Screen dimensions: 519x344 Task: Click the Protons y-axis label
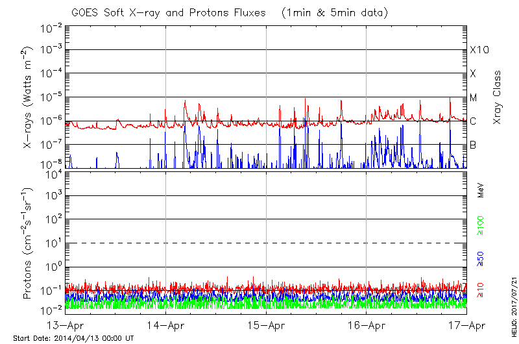(28, 245)
